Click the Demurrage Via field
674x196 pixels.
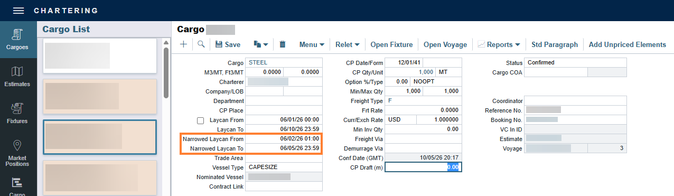pos(423,148)
